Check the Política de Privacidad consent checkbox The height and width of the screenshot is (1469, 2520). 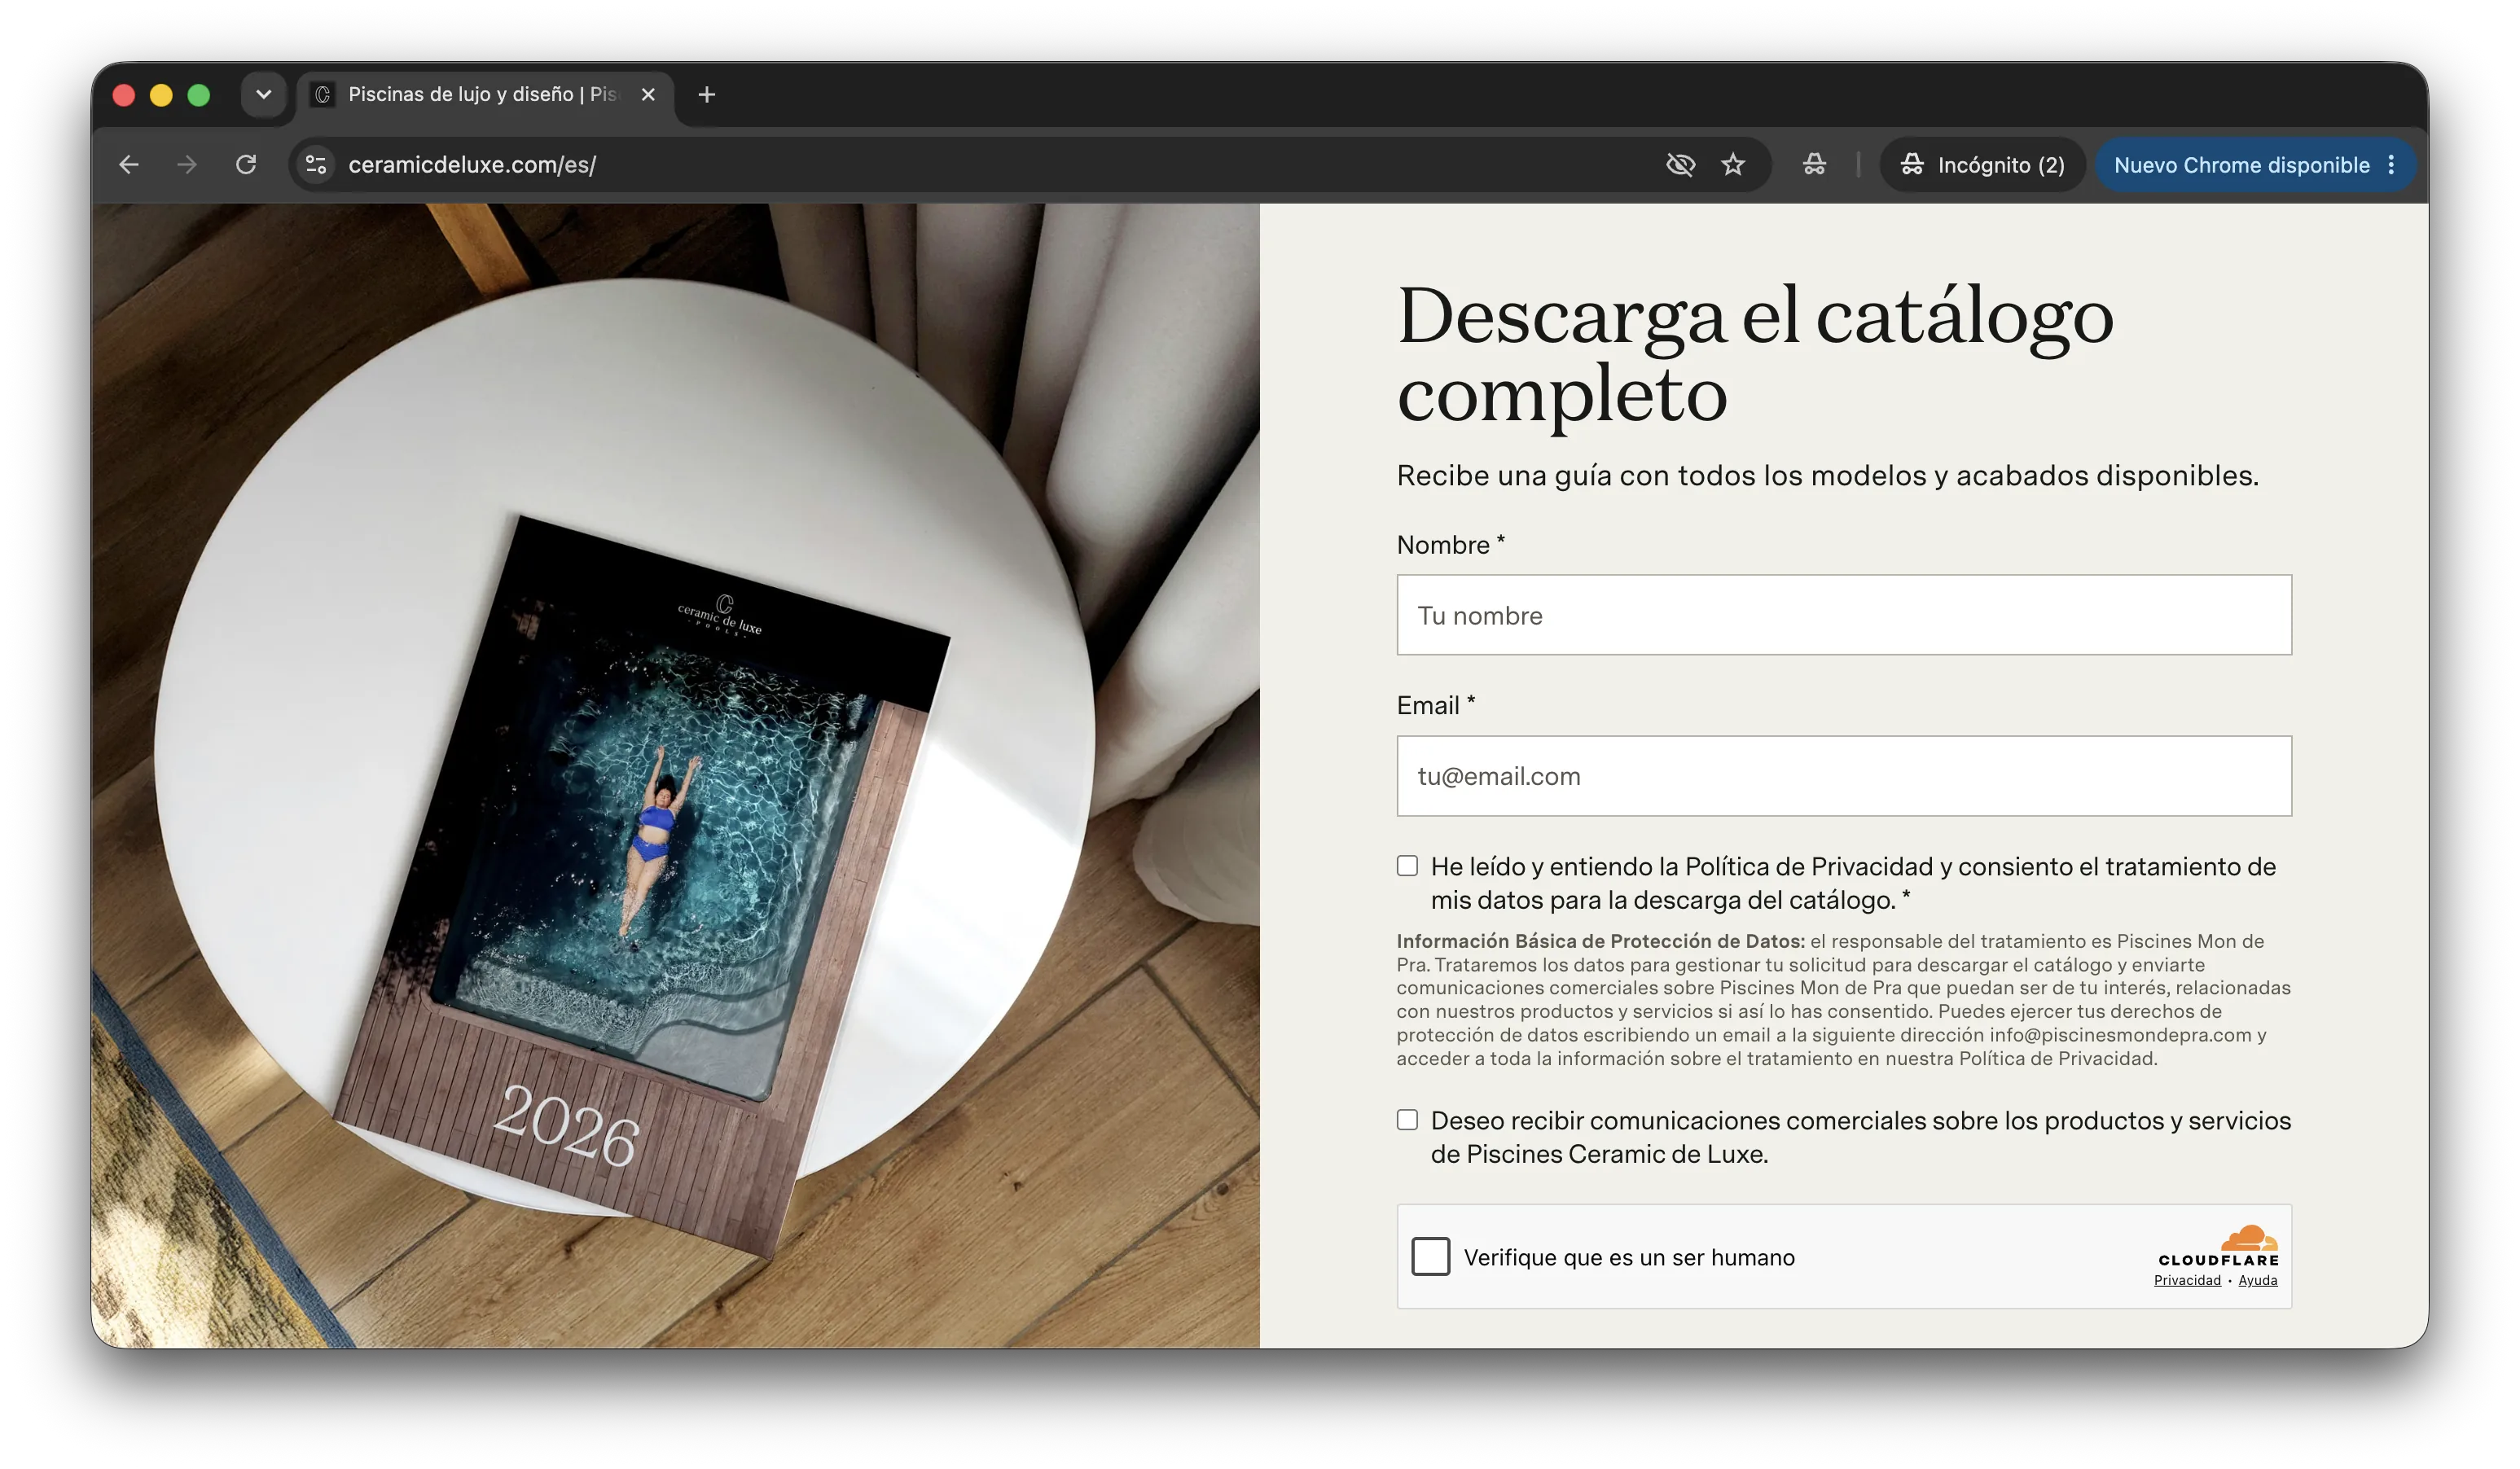1407,866
